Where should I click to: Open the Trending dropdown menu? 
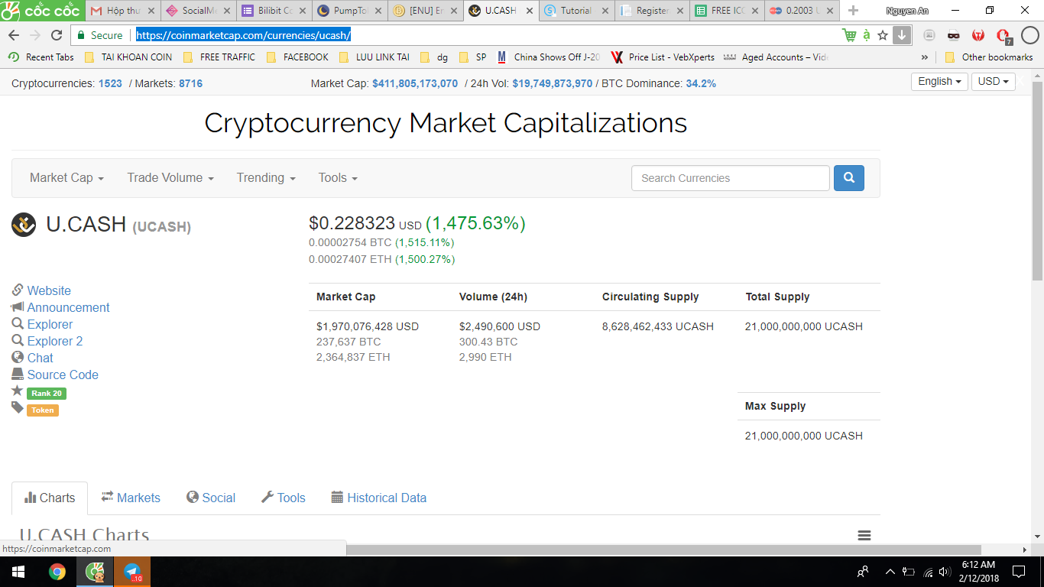pyautogui.click(x=266, y=178)
